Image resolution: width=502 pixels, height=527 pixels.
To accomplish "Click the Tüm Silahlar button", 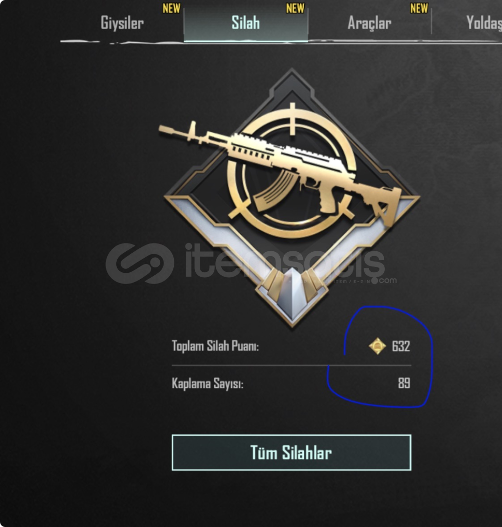I will (x=291, y=452).
